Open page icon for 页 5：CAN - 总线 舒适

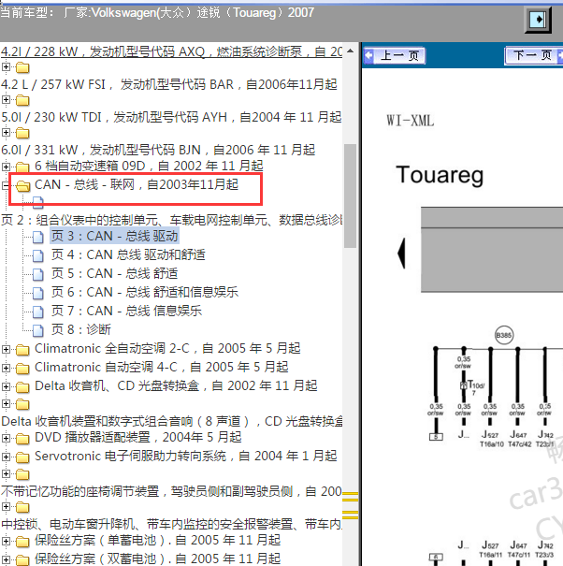38,274
